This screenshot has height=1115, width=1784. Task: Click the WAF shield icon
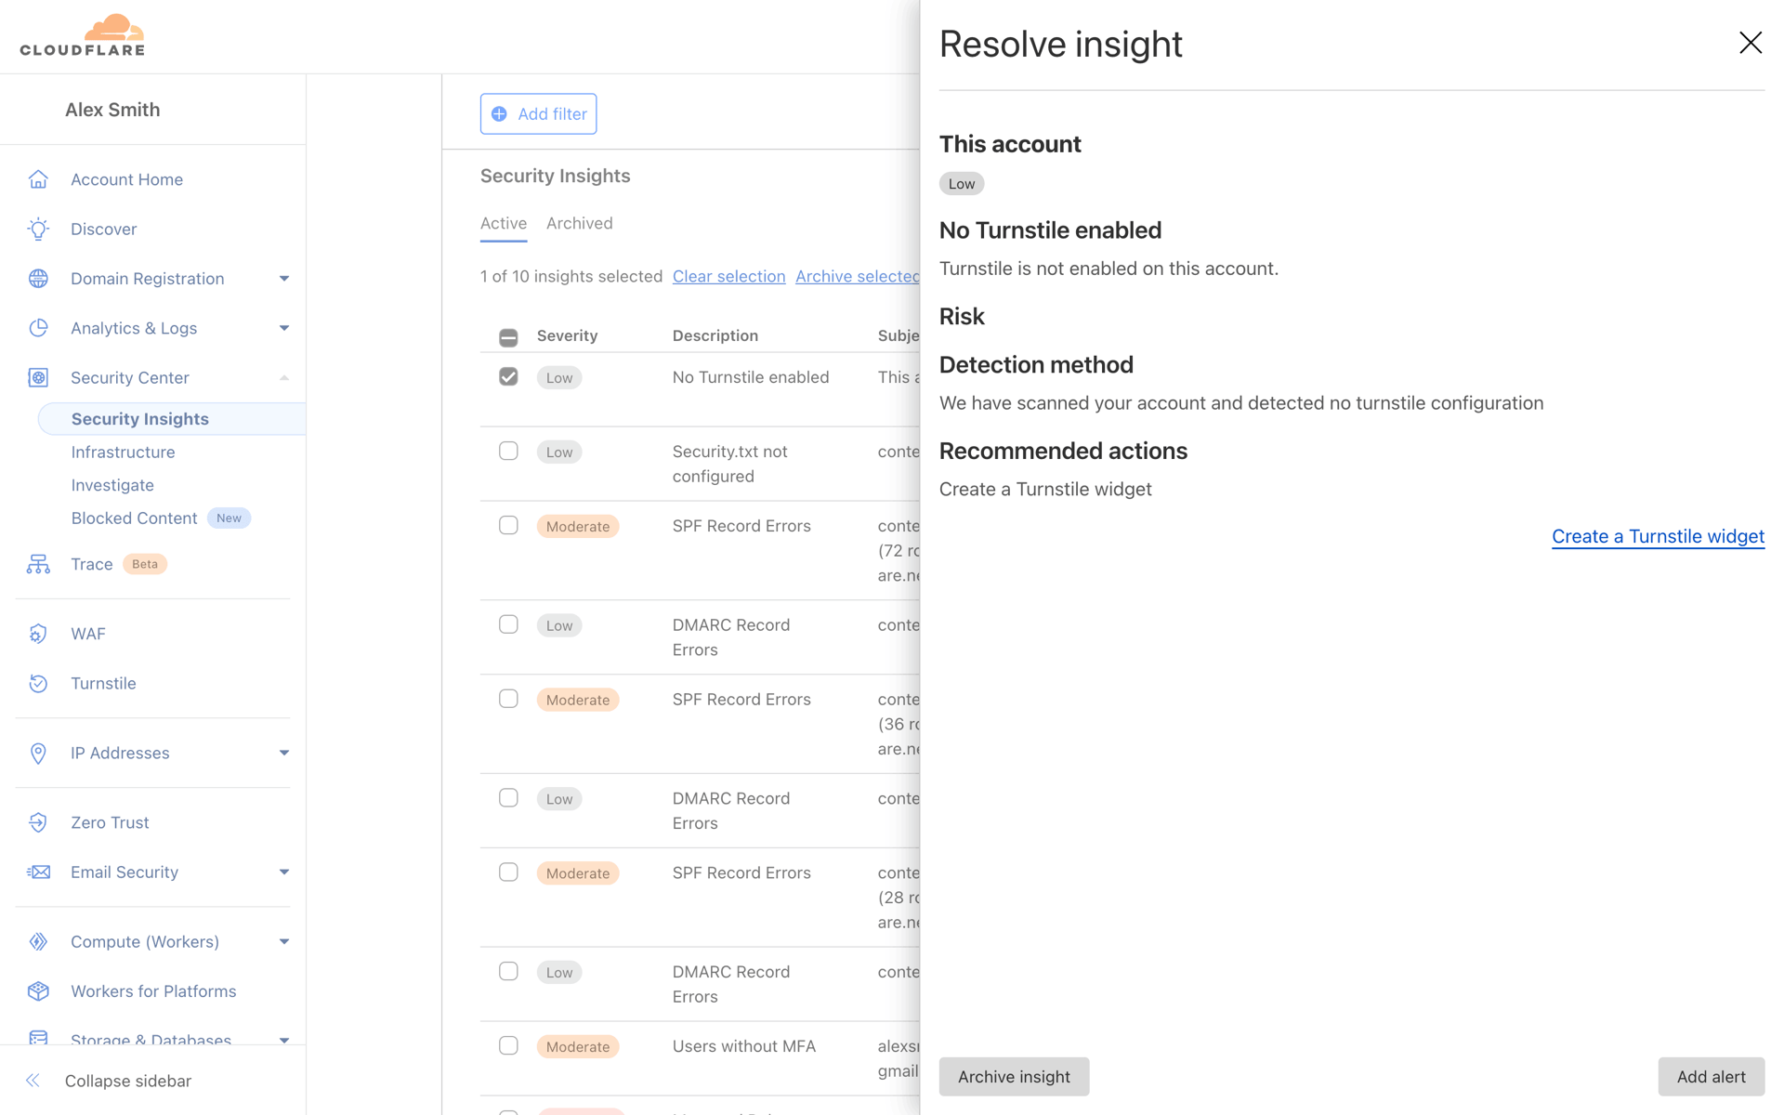38,634
